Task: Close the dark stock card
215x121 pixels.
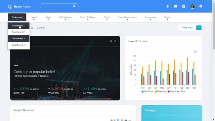Action: pyautogui.click(x=115, y=41)
